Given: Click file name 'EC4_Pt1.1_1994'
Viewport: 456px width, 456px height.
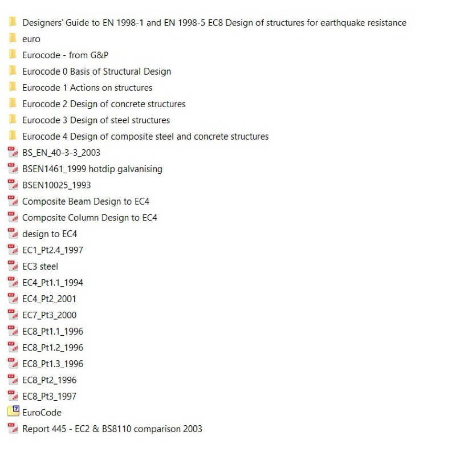Looking at the screenshot, I should [x=52, y=283].
